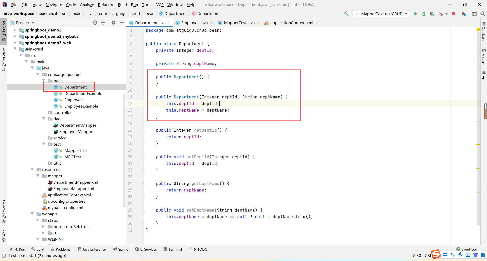This screenshot has width=487, height=261.
Task: Collapse all in the Project panel
Action: pos(103,23)
